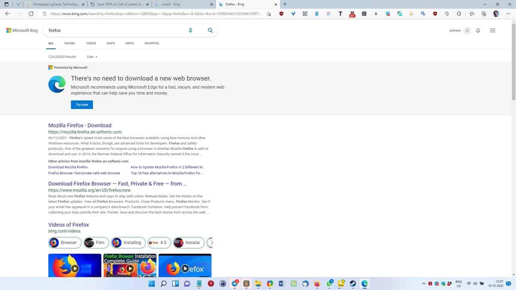Switch to the IMAGES search tab
The image size is (516, 290).
(x=69, y=43)
